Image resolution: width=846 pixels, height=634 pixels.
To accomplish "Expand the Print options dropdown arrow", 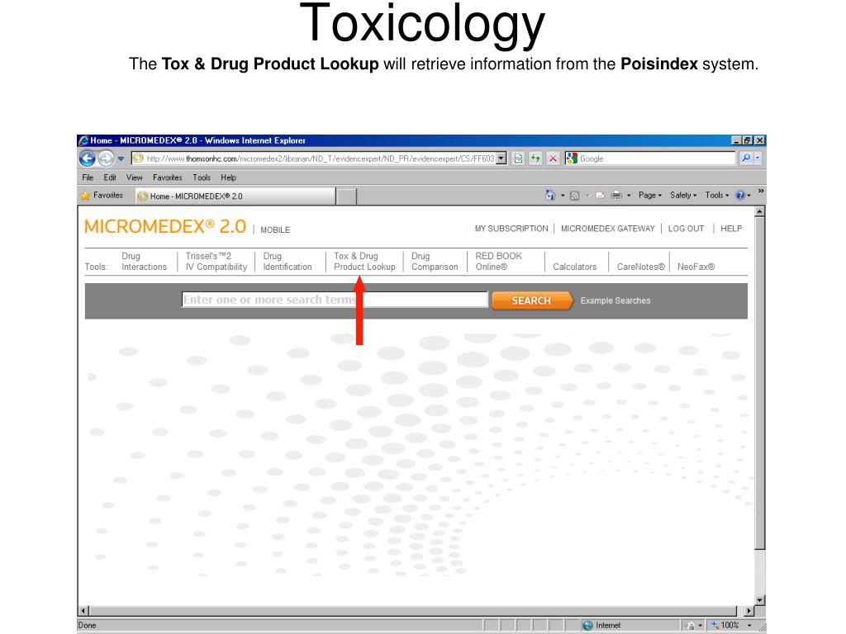I will (629, 196).
